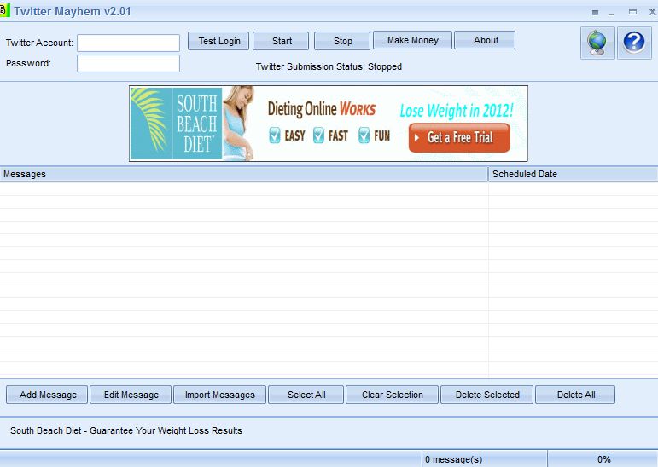The image size is (658, 467).
Task: Open the About dialog
Action: (485, 40)
